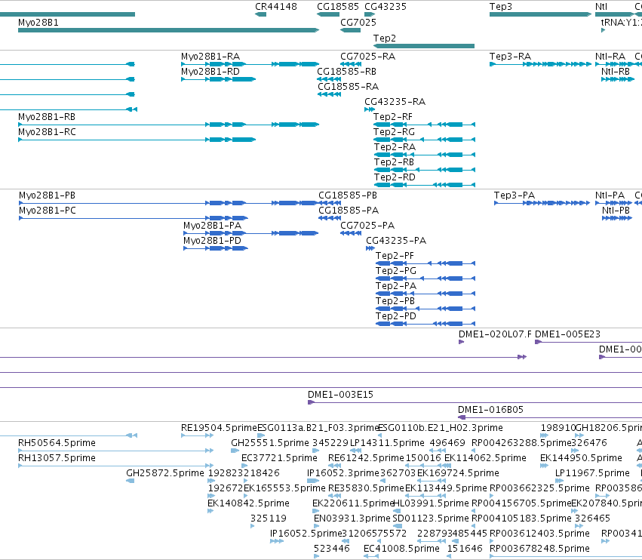Open the CG7025 gene label
This screenshot has width=642, height=560.
(x=358, y=22)
